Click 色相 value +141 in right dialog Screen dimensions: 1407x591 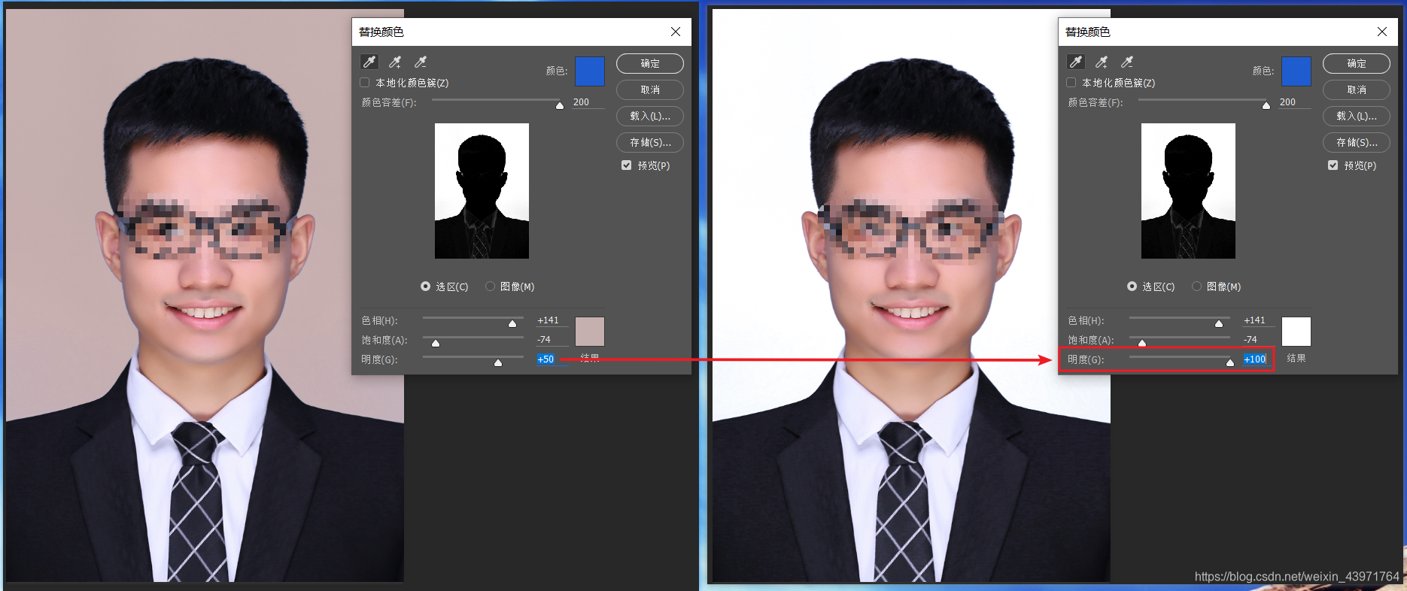coord(1258,320)
